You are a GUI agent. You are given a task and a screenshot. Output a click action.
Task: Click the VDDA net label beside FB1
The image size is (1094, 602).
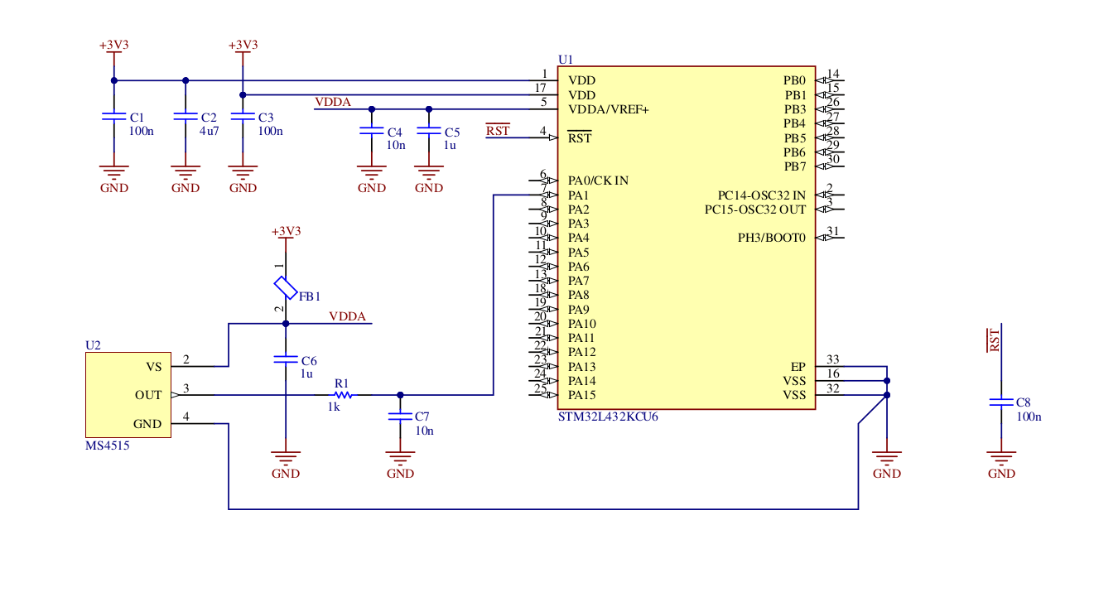click(x=347, y=316)
